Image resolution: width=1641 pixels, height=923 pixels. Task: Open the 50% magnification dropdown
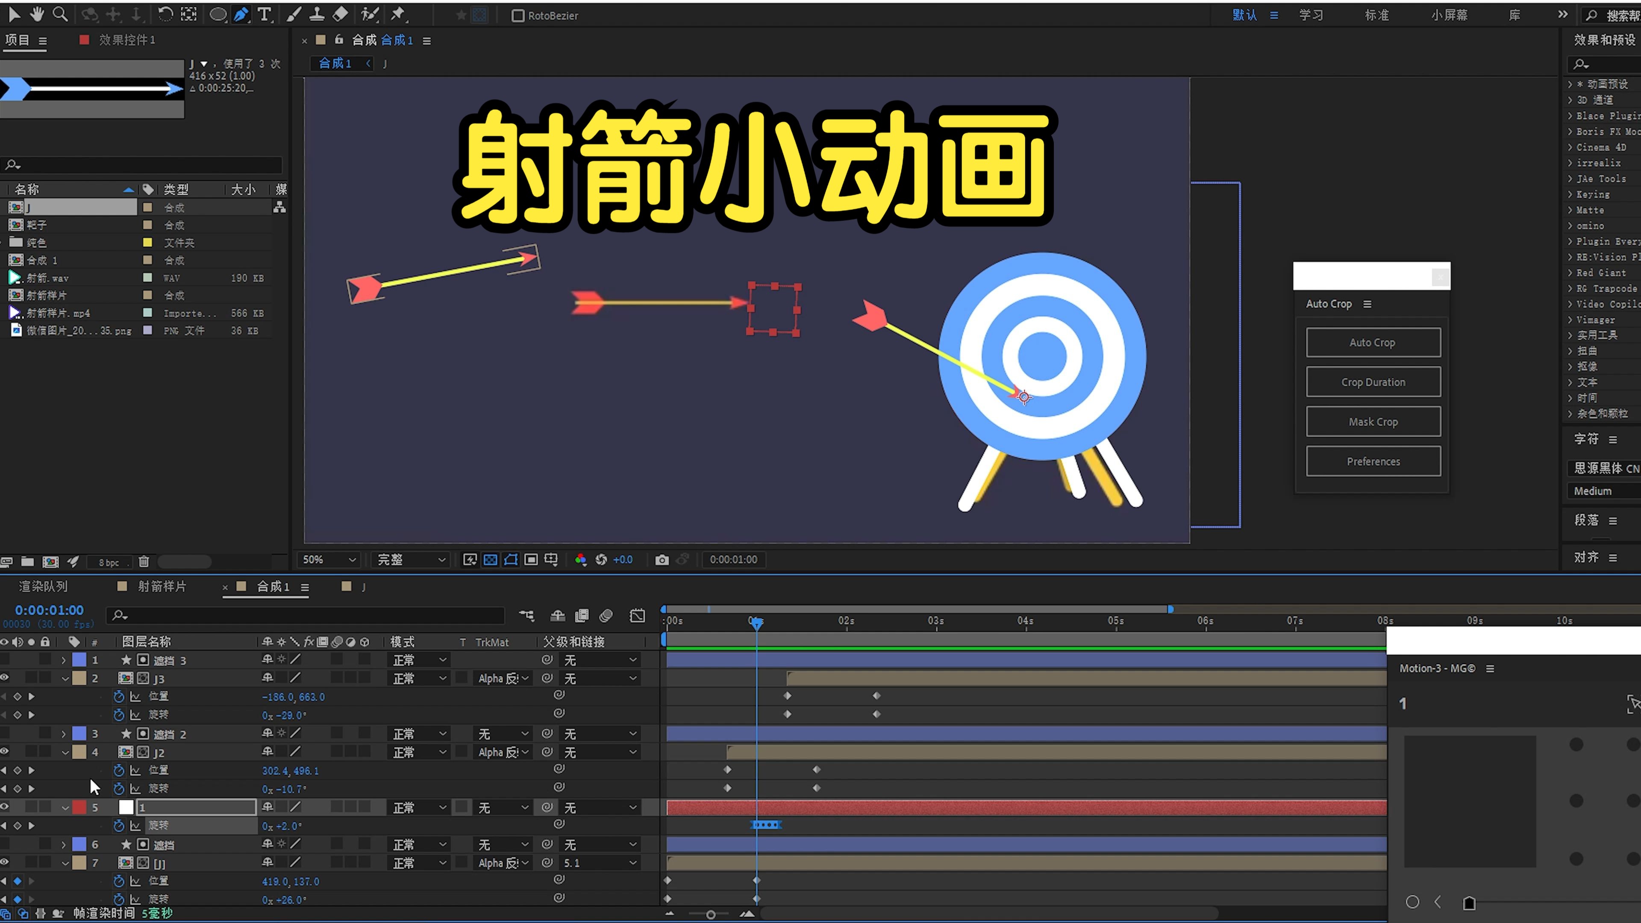329,559
